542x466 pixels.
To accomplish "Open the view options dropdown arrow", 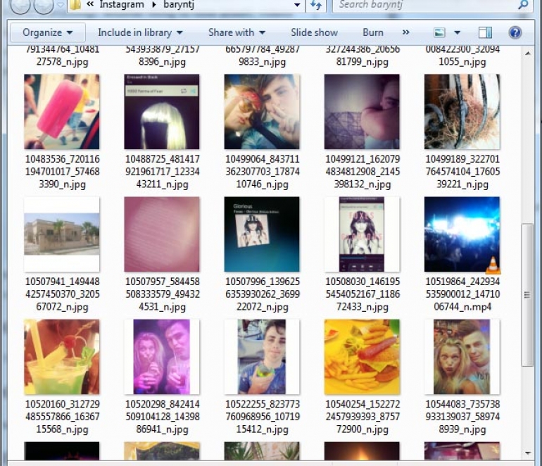I will (457, 32).
